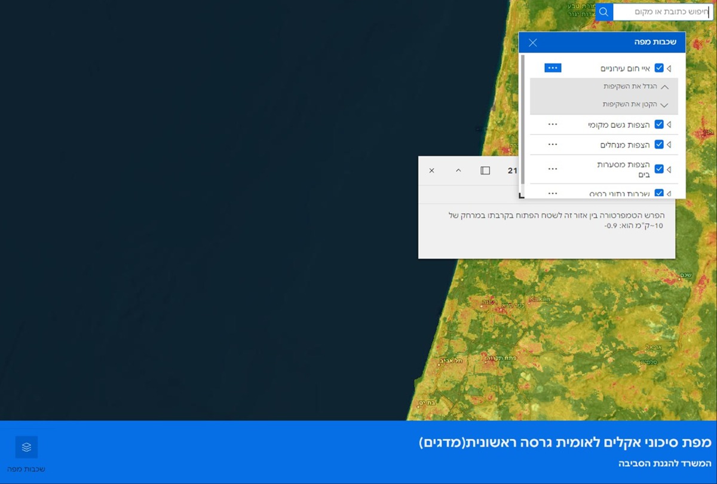Close the temperature info popup
Screen dimensions: 717x484
tap(431, 171)
